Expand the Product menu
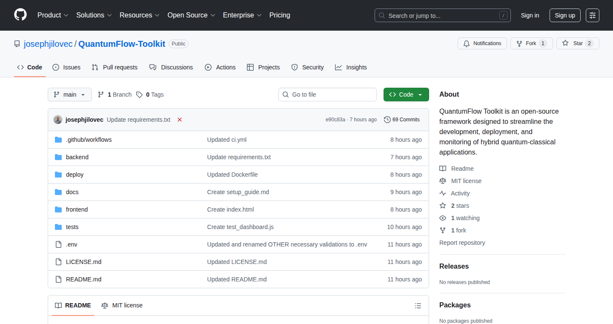This screenshot has height=324, width=613. 53,15
